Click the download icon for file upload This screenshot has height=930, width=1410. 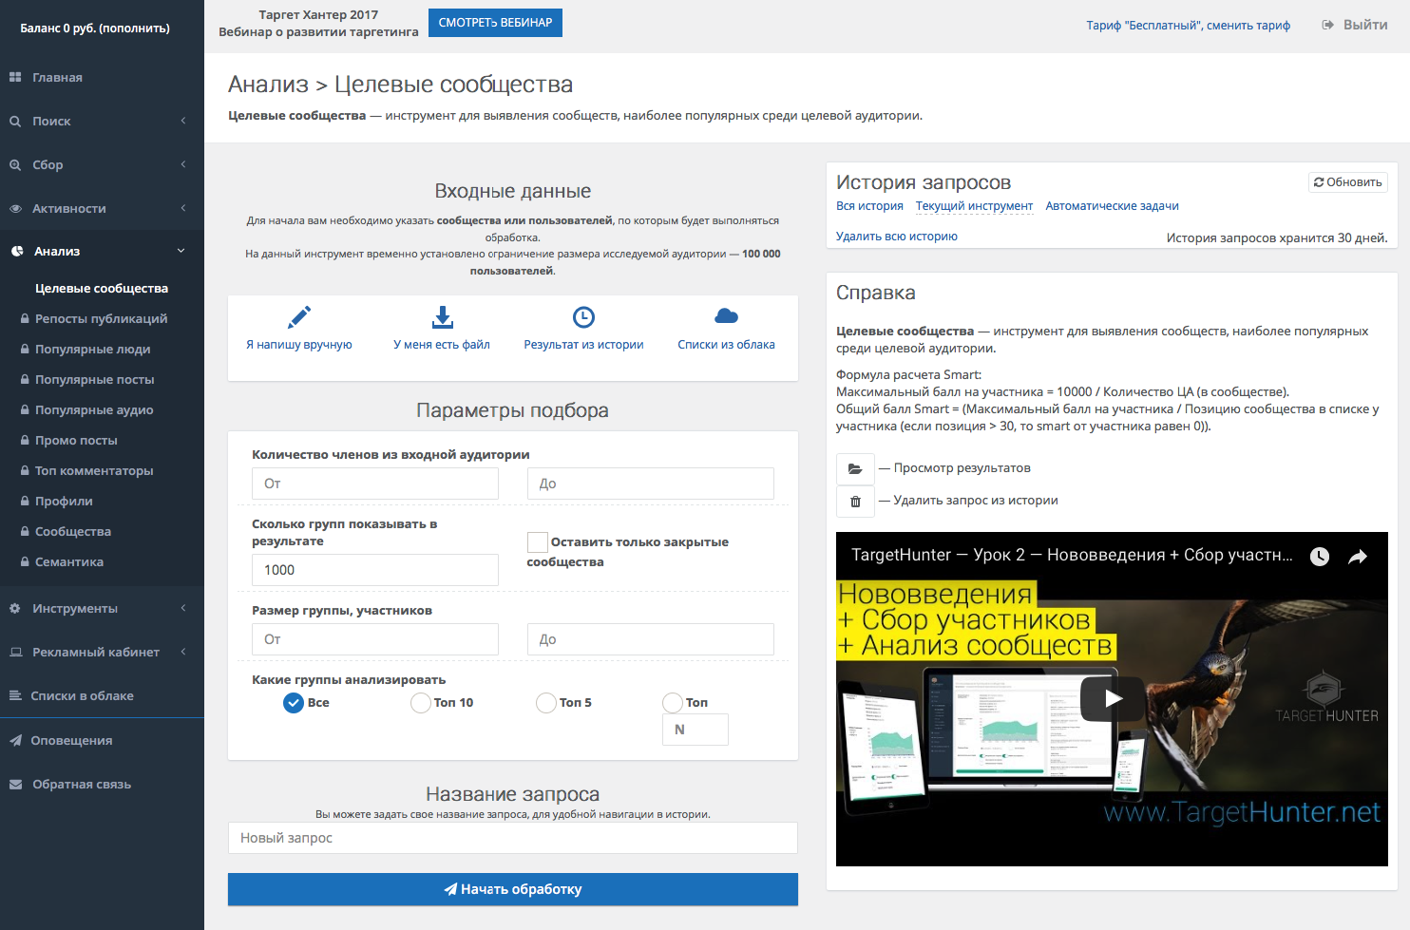tap(442, 317)
